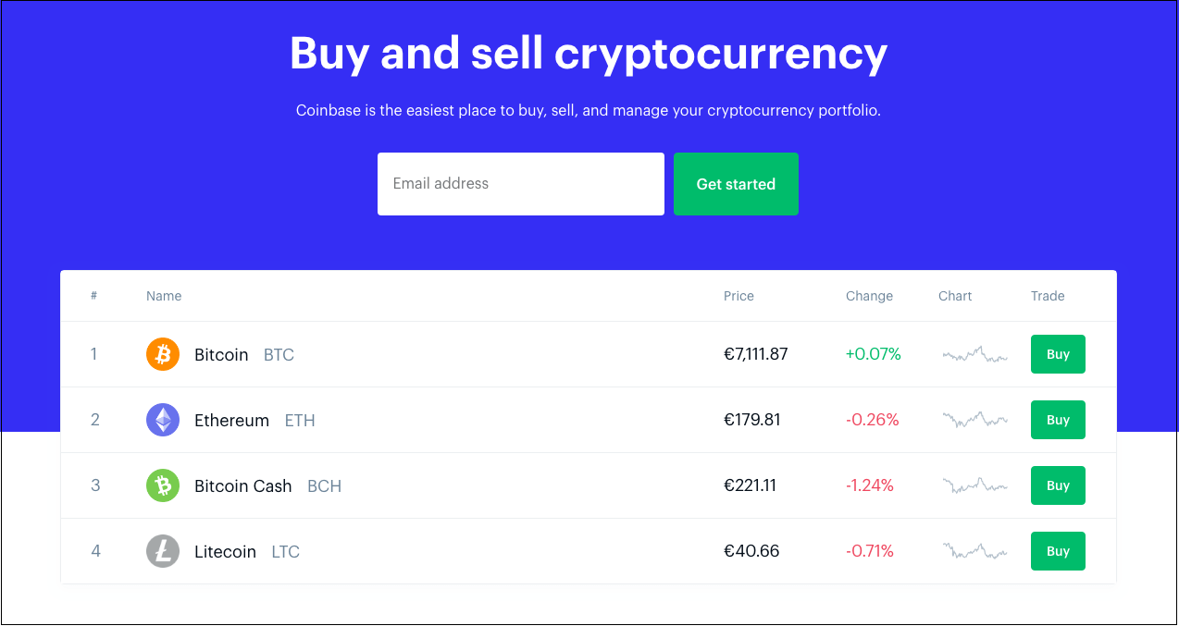1179x626 pixels.
Task: Open the Ethereum price sparkline chart
Action: 974,420
